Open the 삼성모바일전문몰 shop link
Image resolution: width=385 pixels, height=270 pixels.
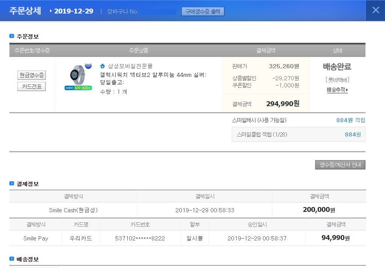click(130, 66)
